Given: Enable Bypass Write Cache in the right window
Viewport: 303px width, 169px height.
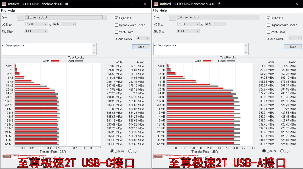Looking at the screenshot, I should 268,25.
